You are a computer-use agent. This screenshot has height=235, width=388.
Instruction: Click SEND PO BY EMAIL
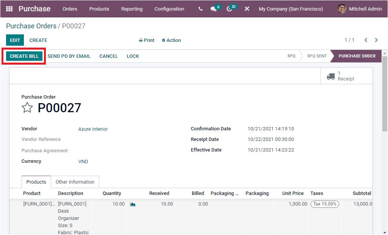[x=69, y=56]
